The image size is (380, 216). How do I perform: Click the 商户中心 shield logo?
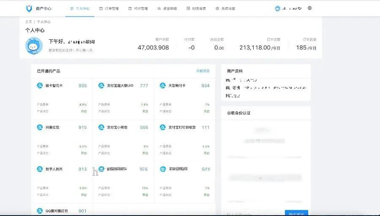click(29, 8)
